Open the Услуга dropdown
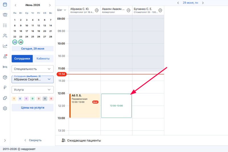 pyautogui.click(x=32, y=90)
